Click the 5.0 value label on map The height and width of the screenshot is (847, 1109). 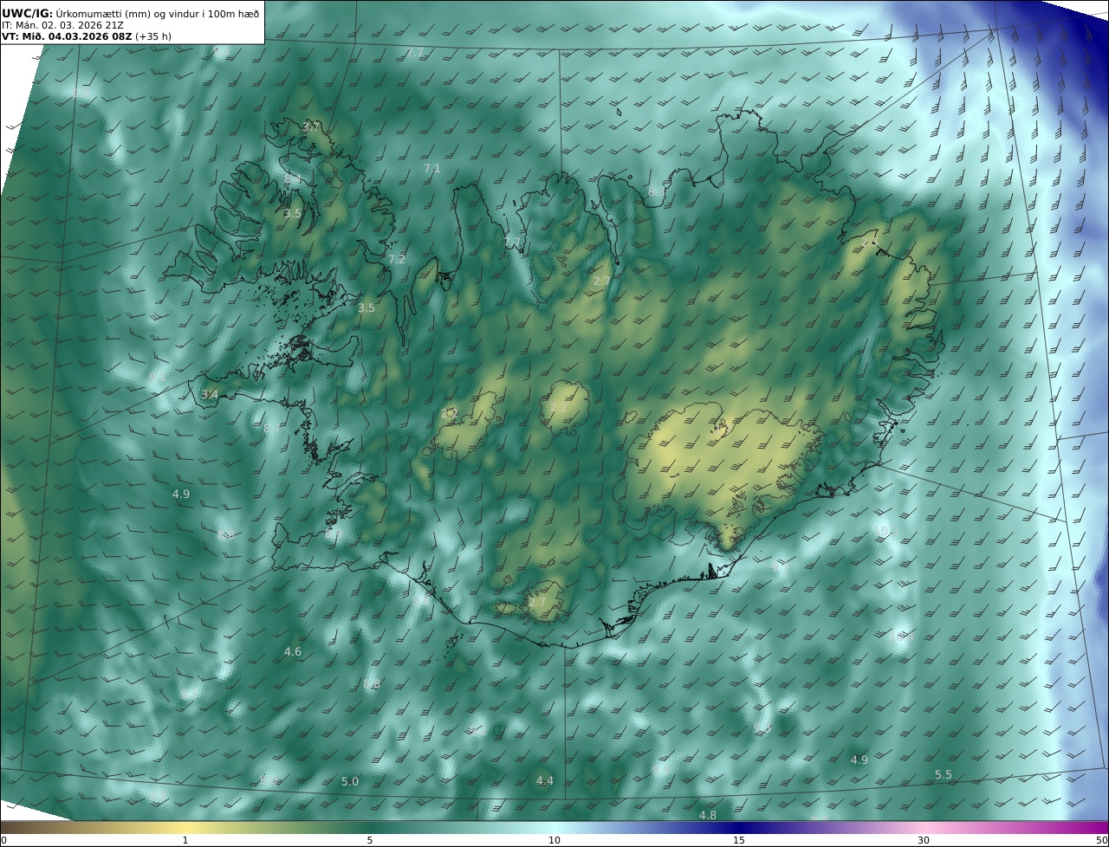click(x=350, y=782)
